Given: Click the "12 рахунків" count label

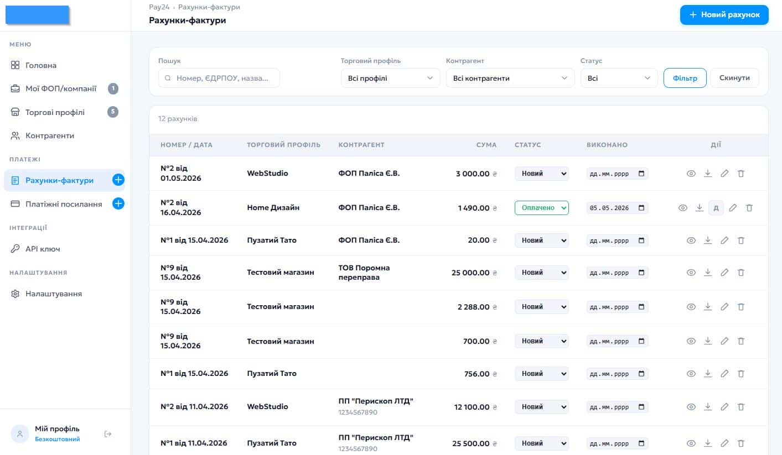Looking at the screenshot, I should point(178,119).
